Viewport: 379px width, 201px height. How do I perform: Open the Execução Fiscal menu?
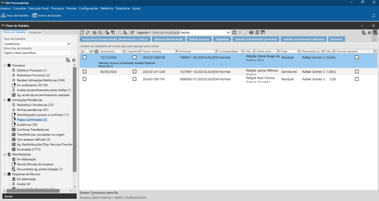[38, 8]
